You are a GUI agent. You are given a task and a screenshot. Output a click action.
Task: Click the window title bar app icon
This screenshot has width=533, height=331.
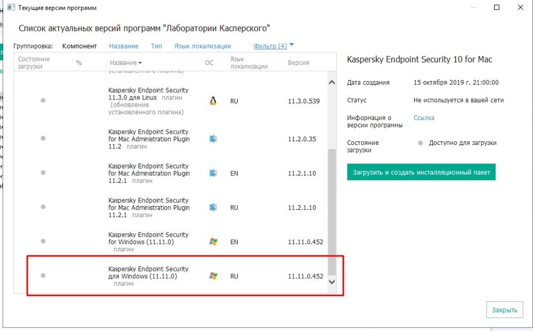point(11,7)
